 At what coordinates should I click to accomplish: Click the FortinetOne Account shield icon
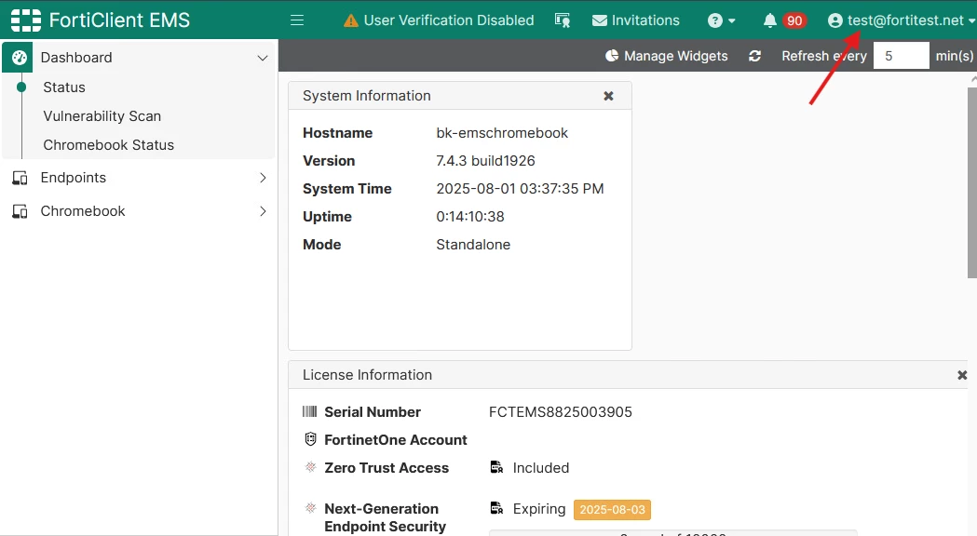tap(310, 439)
